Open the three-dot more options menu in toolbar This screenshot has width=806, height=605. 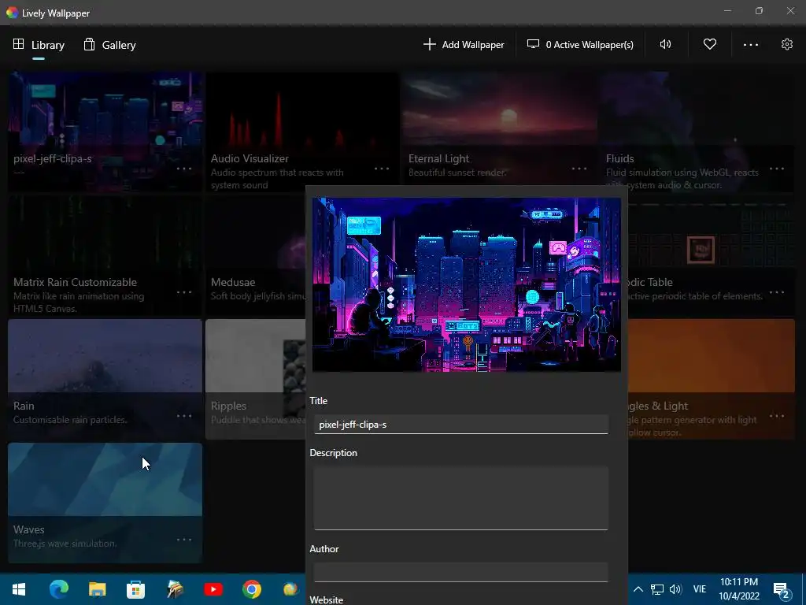[750, 45]
